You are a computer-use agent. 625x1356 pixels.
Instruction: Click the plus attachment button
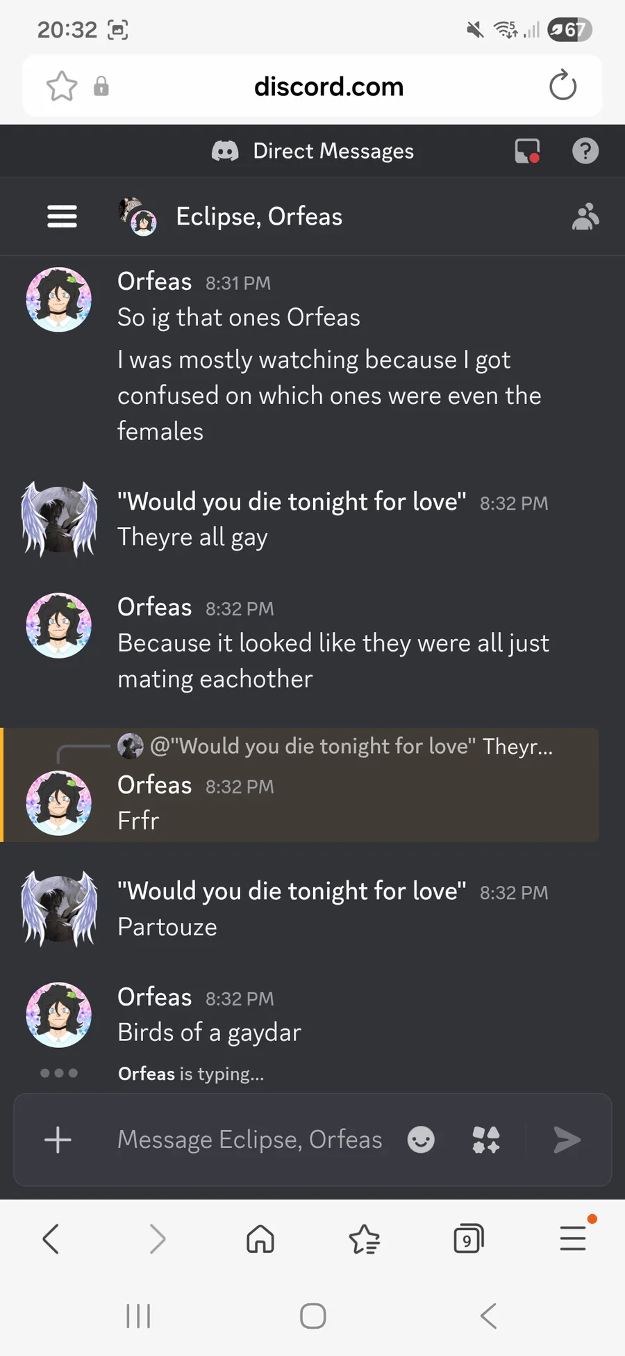(x=58, y=1140)
